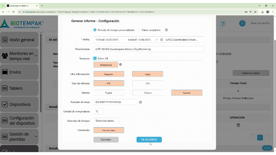Go to Dispositivos in the sidebar
The width and height of the screenshot is (276, 155).
click(x=19, y=104)
